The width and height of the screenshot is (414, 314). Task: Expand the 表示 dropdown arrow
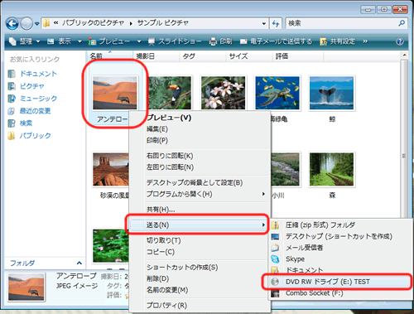(79, 41)
